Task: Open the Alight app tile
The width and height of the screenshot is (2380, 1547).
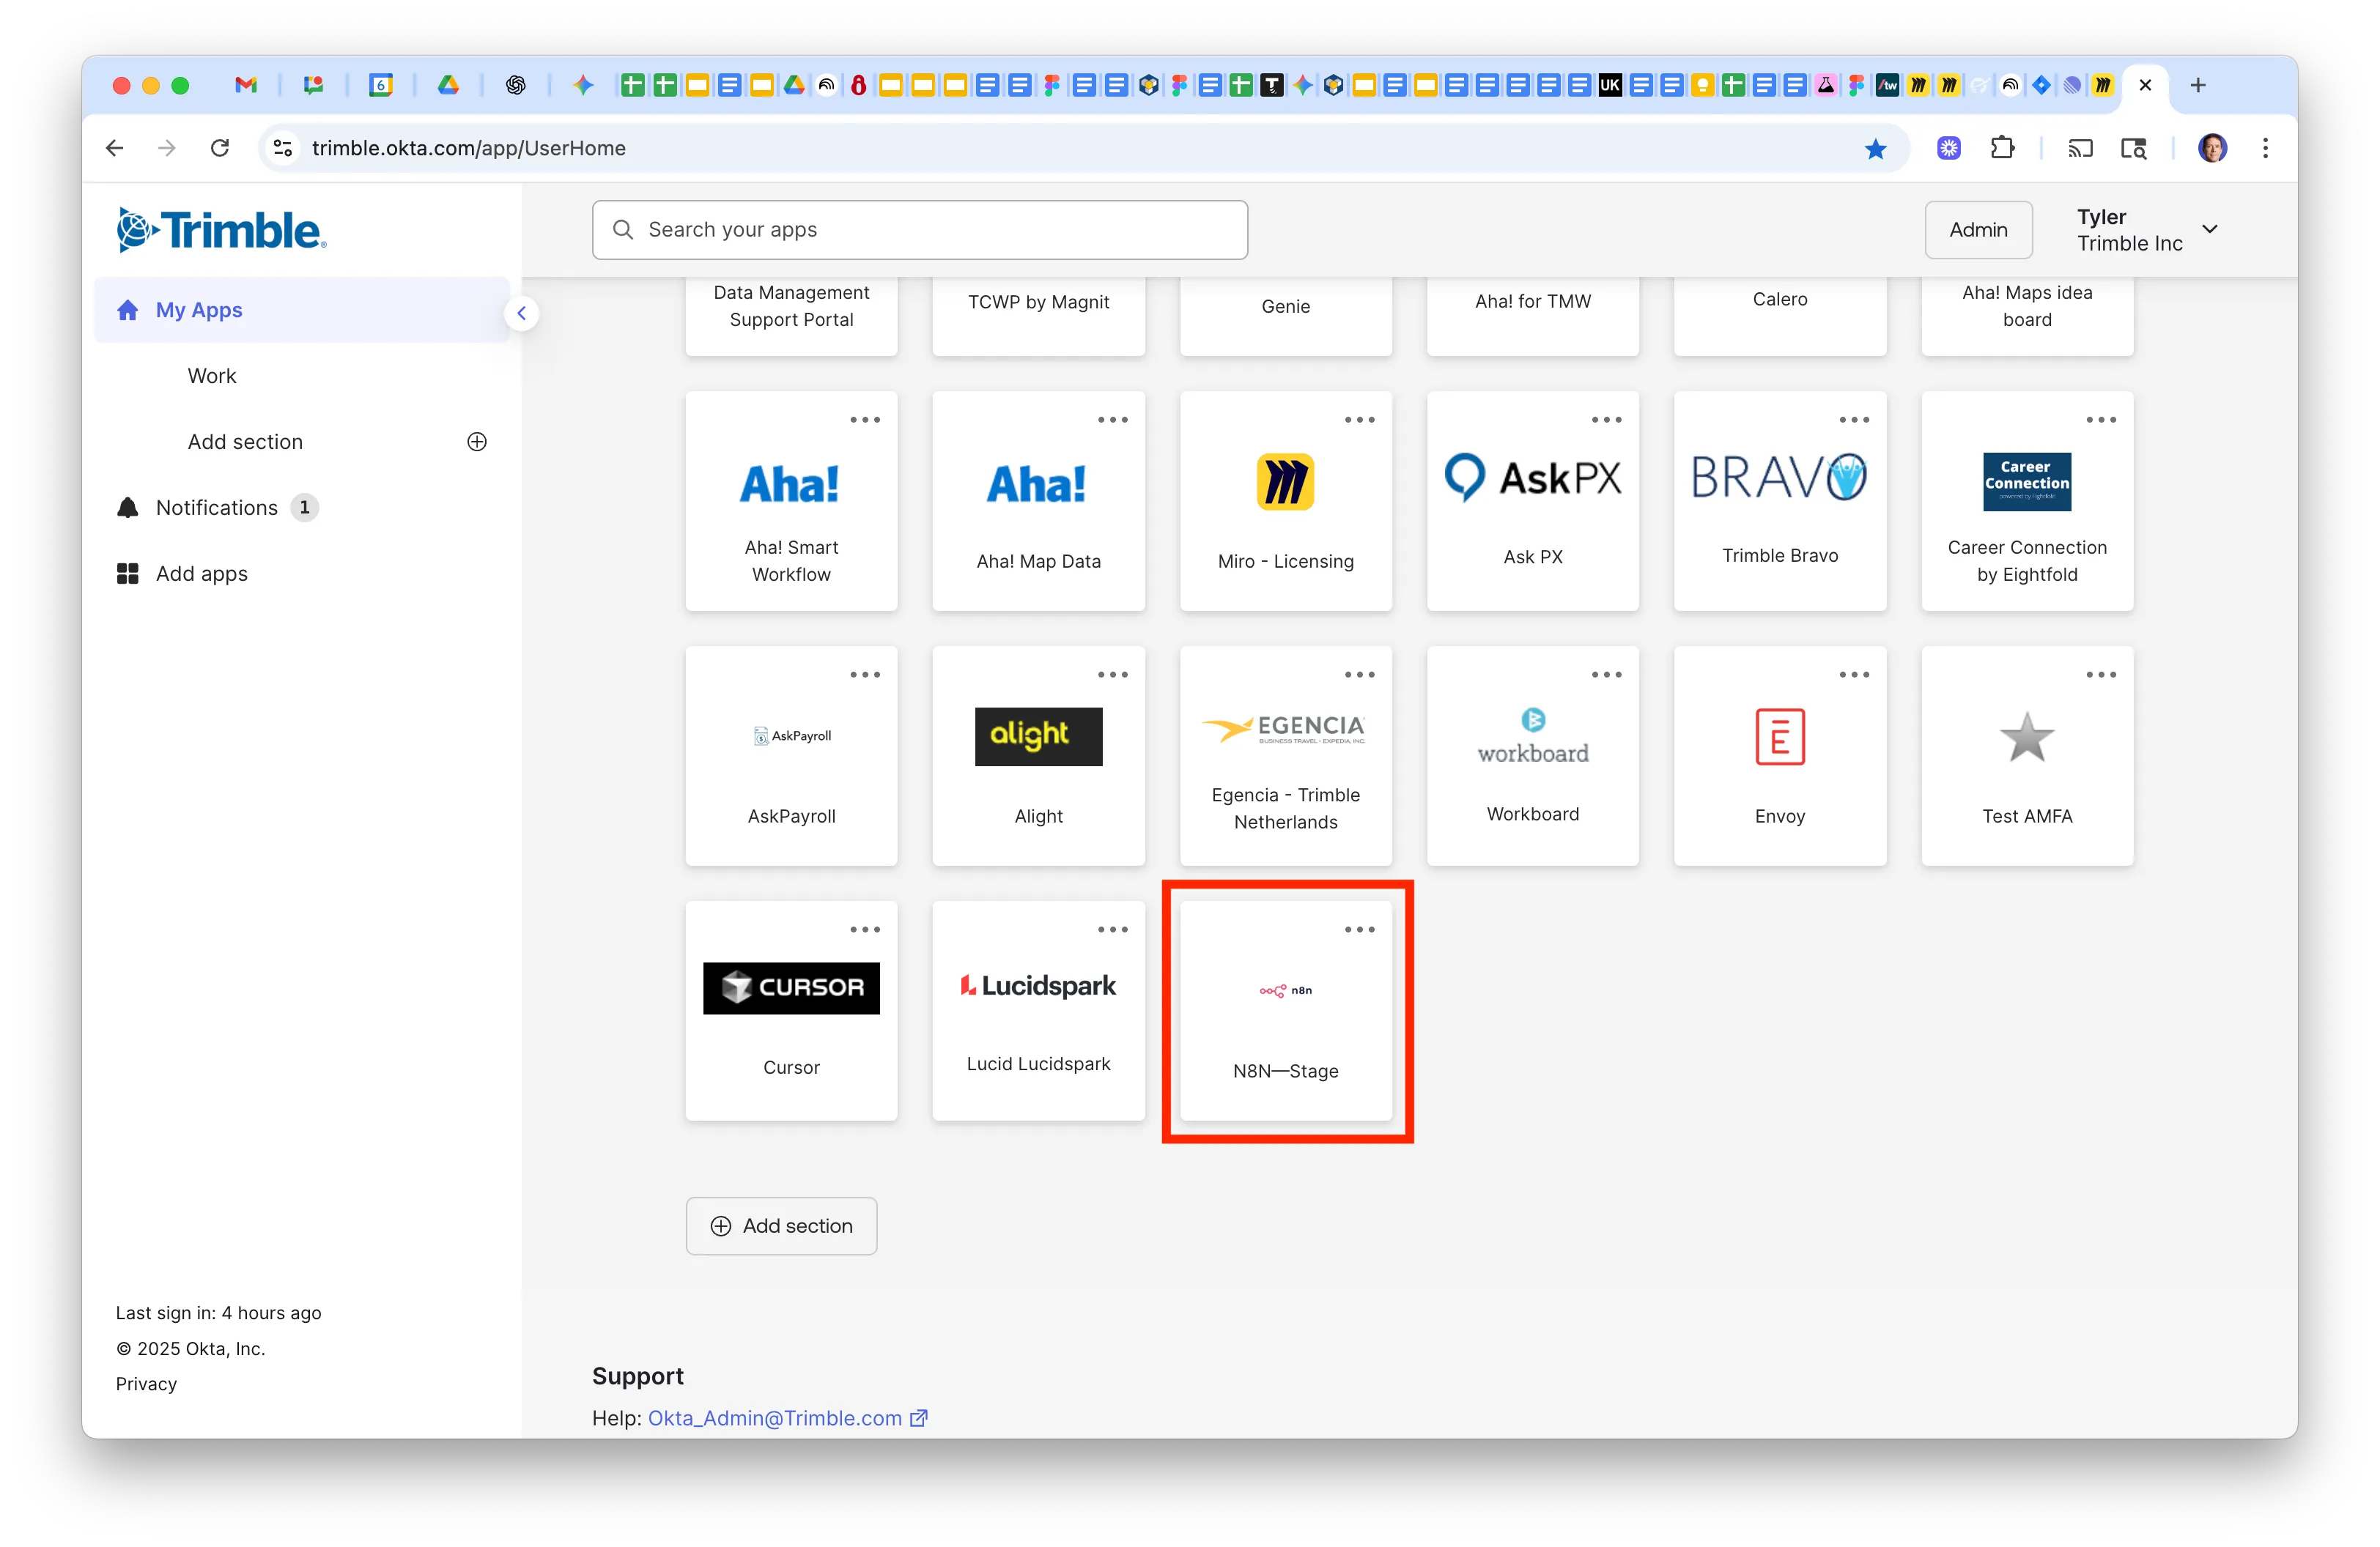Action: [1038, 755]
